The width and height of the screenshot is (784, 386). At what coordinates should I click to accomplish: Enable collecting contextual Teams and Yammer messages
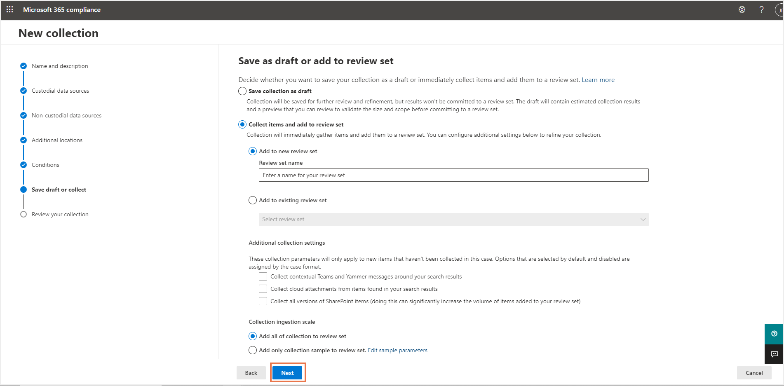click(x=263, y=276)
